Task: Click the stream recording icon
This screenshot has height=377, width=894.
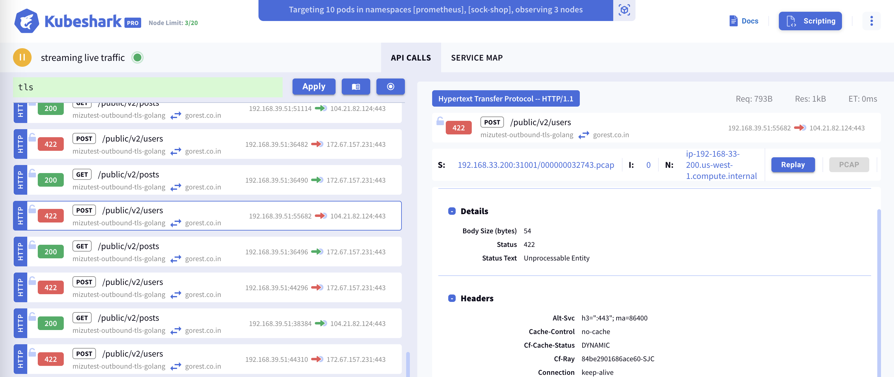Action: click(x=389, y=87)
